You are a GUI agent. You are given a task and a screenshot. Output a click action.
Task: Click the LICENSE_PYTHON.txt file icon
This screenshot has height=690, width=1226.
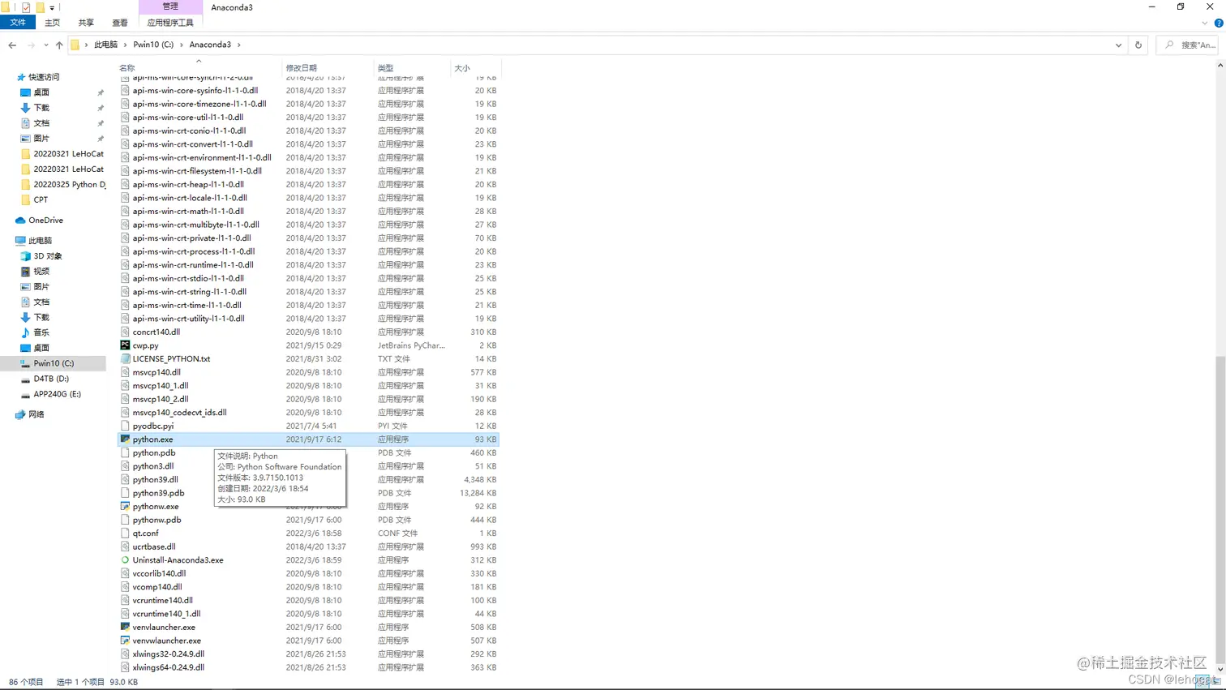pyautogui.click(x=125, y=358)
